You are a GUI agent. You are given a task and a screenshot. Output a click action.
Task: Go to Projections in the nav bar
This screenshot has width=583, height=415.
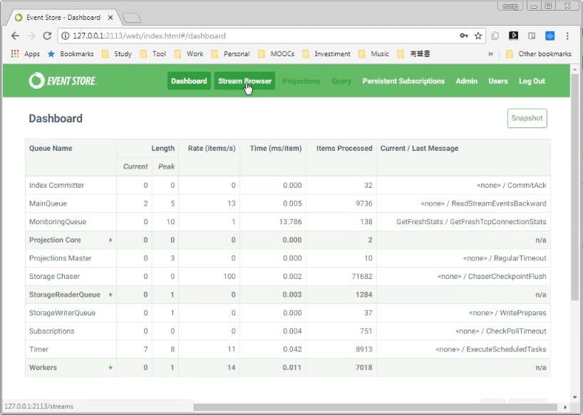(301, 81)
